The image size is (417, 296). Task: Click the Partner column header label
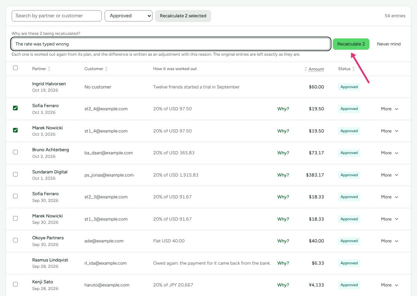[x=39, y=69]
